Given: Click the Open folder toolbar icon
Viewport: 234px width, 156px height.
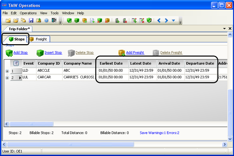Looking at the screenshot, I should click(x=17, y=21).
